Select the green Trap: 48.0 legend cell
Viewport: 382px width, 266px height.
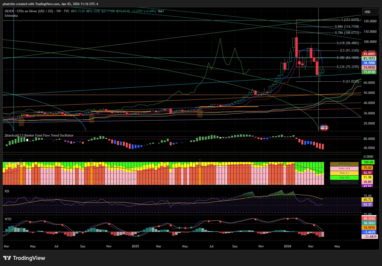click(x=344, y=178)
